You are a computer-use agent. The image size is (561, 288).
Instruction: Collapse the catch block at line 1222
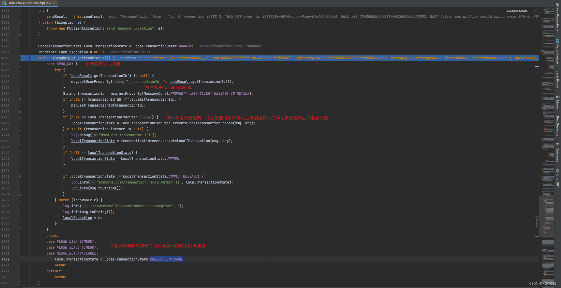(20, 22)
